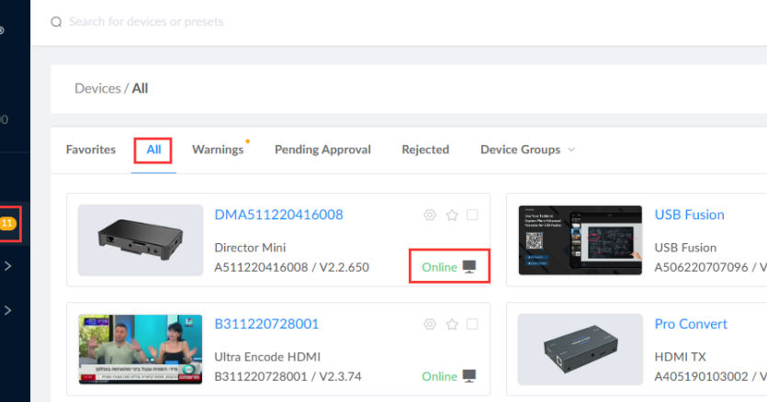Click the HDMI TX model label
Screen dimensions: 767x402
(680, 356)
